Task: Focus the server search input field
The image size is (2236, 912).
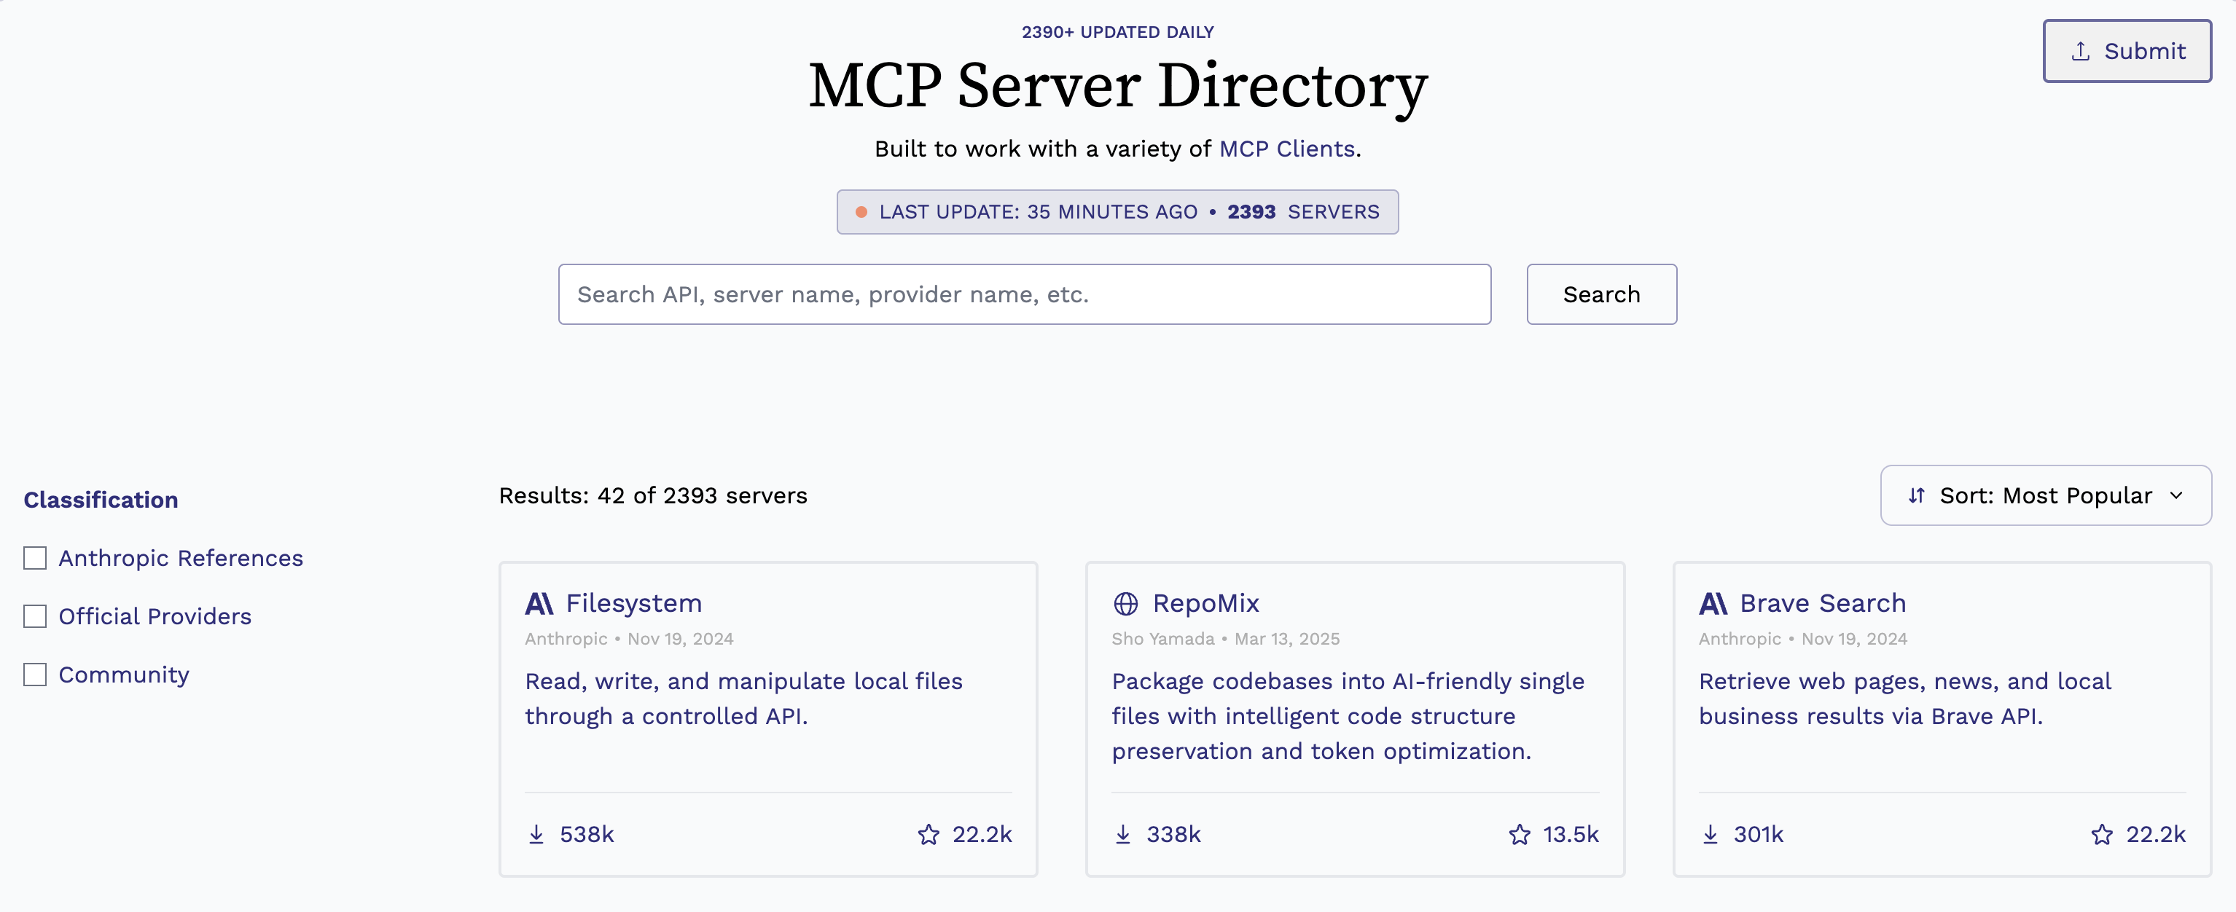Action: [x=1024, y=294]
